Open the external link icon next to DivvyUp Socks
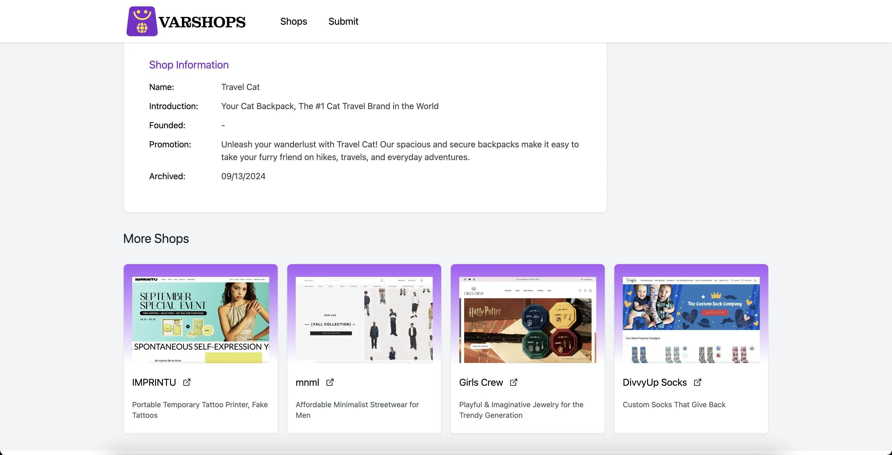The image size is (892, 455). pyautogui.click(x=697, y=382)
